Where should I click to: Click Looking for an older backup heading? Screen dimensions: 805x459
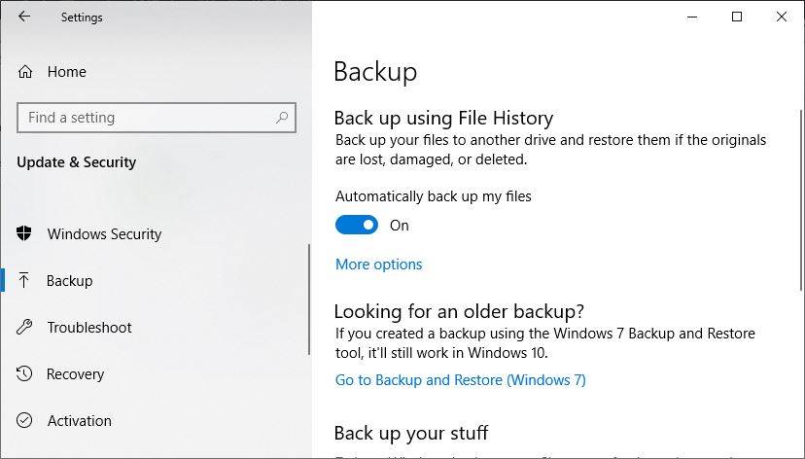click(x=459, y=311)
